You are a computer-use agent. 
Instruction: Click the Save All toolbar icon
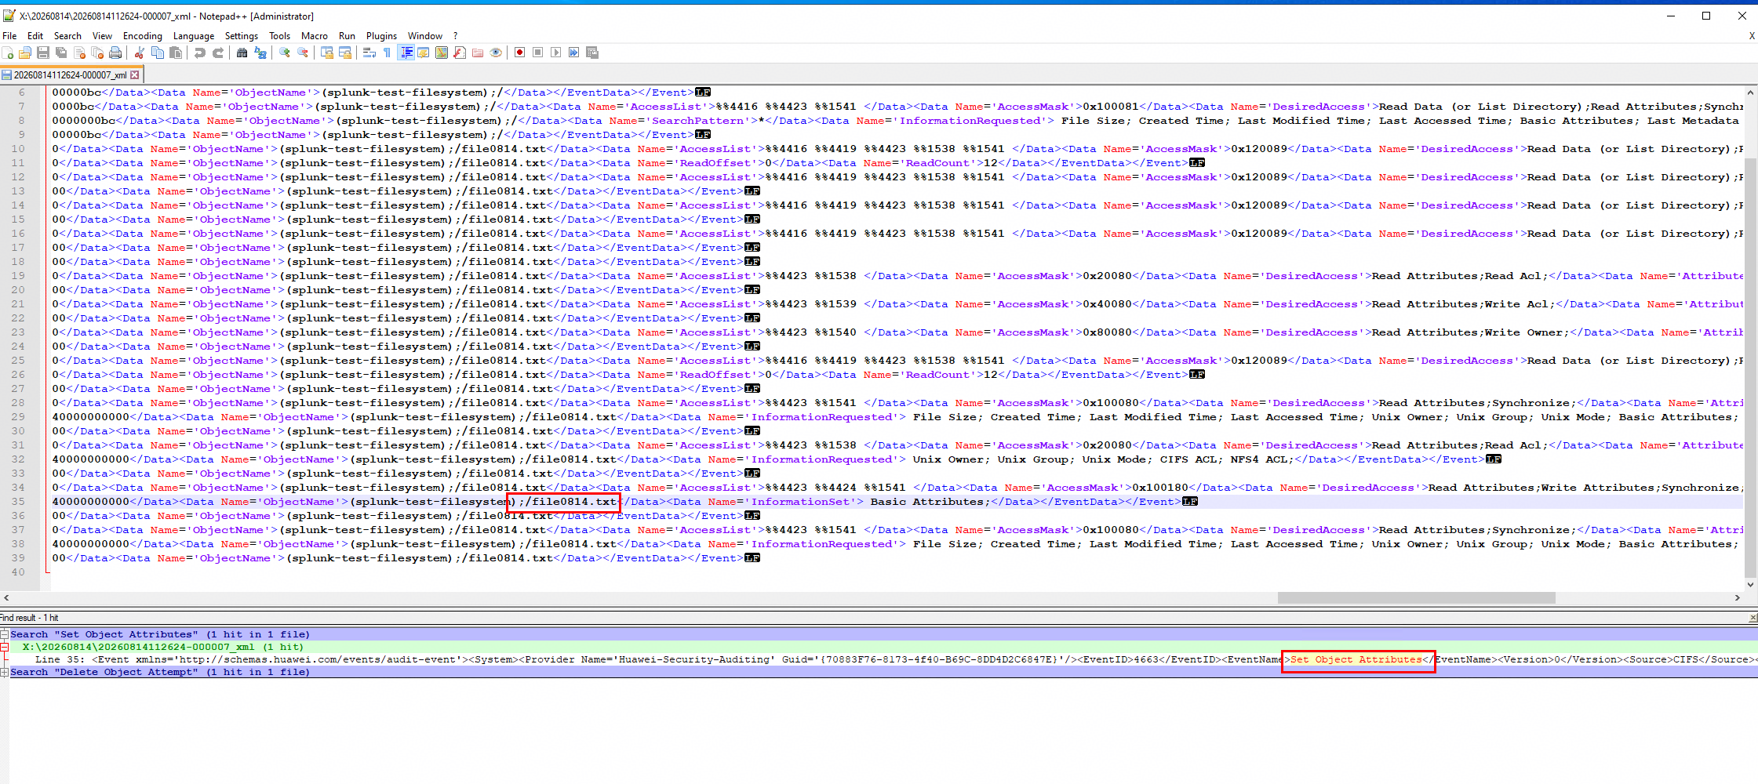pos(61,53)
